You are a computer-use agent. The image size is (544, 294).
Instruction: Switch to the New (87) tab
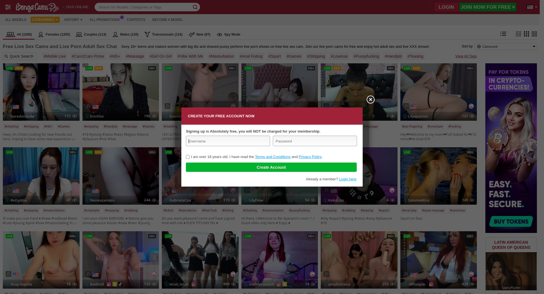(199, 34)
